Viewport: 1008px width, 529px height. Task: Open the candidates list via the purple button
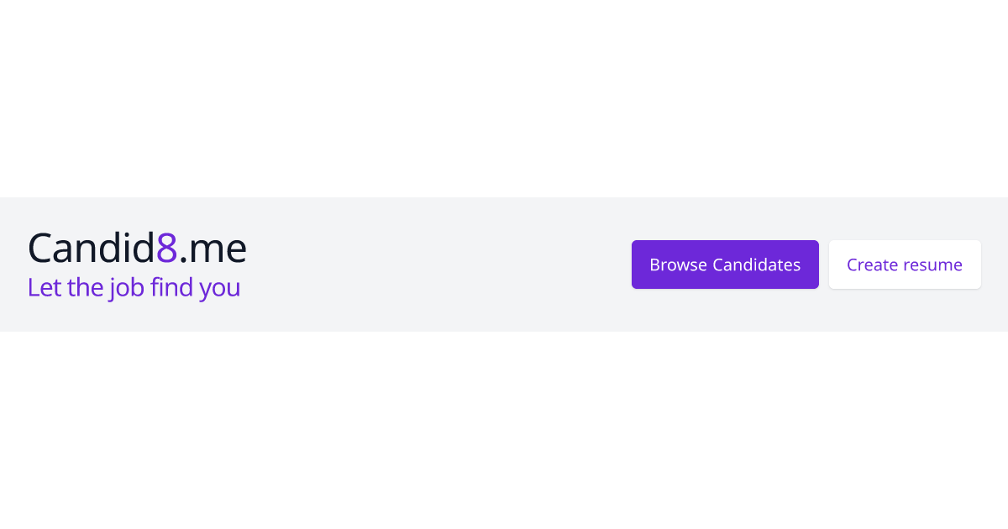725,264
